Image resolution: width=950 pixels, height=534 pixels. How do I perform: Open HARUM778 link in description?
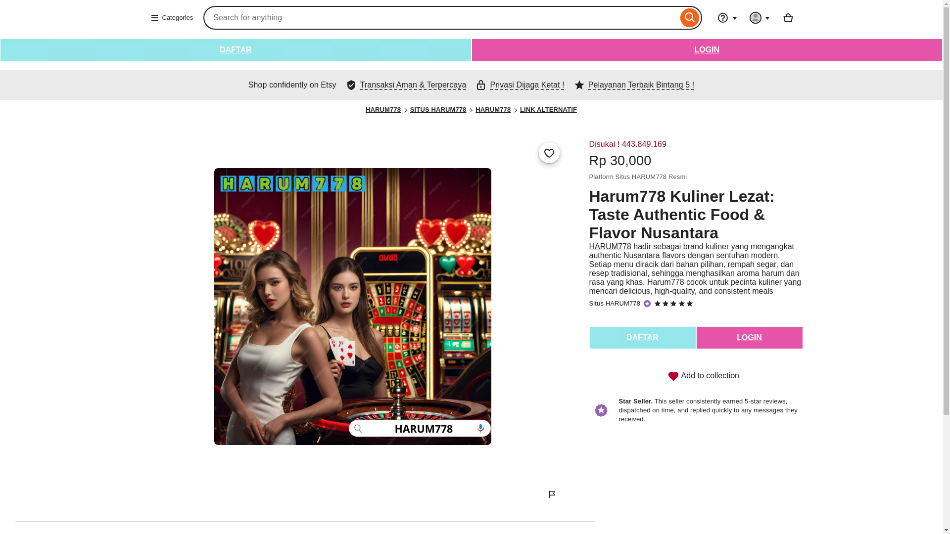tap(610, 247)
